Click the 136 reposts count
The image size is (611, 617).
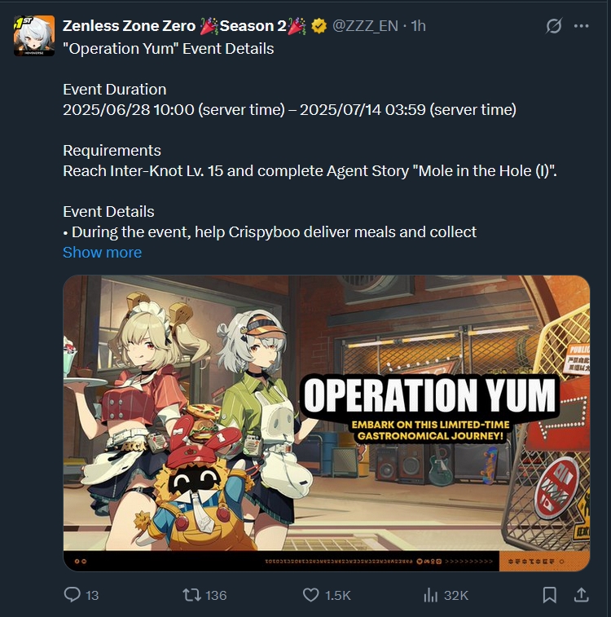click(216, 595)
